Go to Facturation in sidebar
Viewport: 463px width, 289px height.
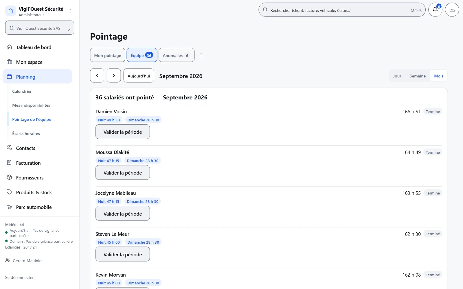coord(37,163)
